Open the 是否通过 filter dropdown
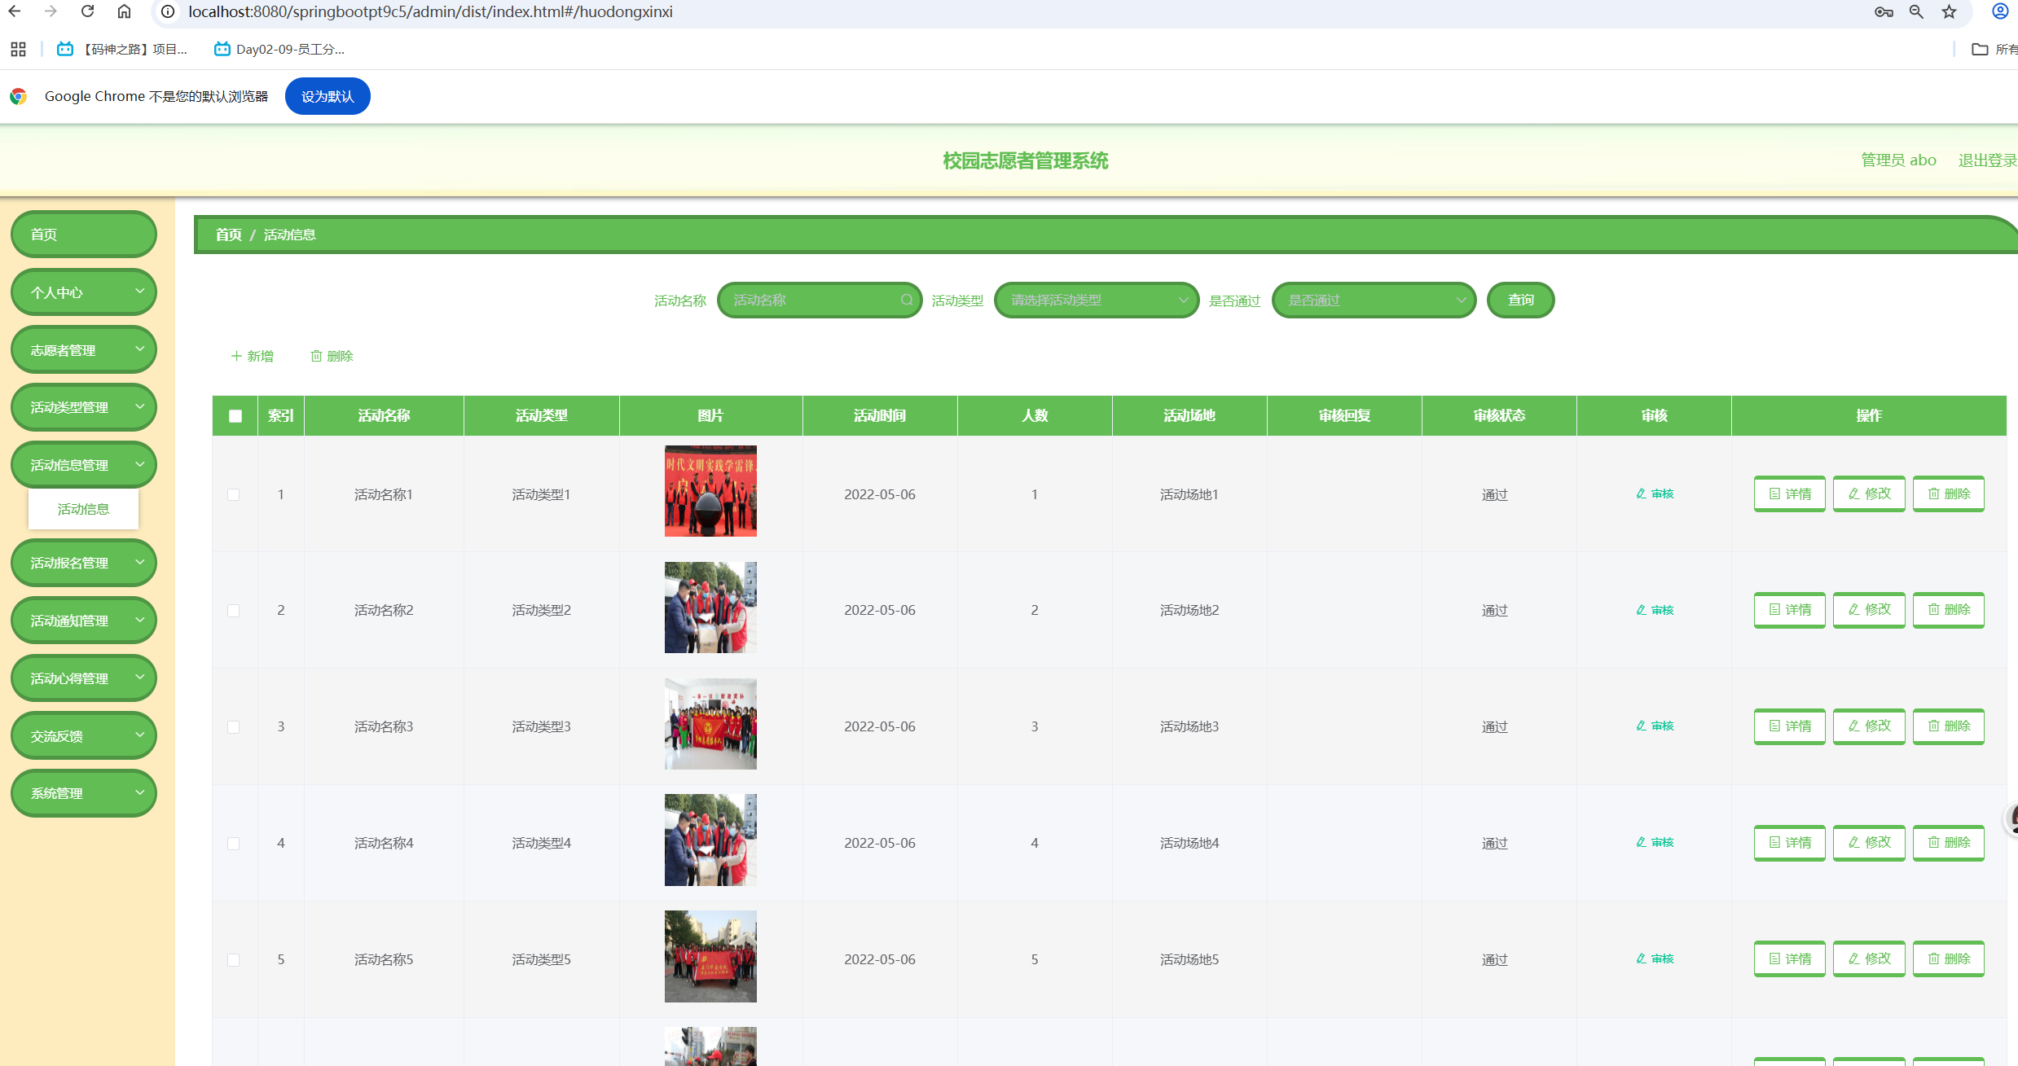 (x=1374, y=300)
